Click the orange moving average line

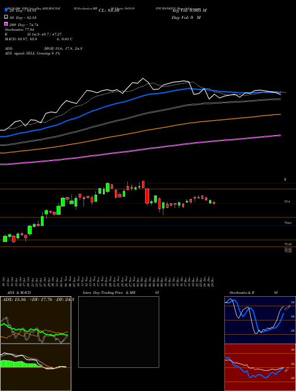click(x=140, y=132)
